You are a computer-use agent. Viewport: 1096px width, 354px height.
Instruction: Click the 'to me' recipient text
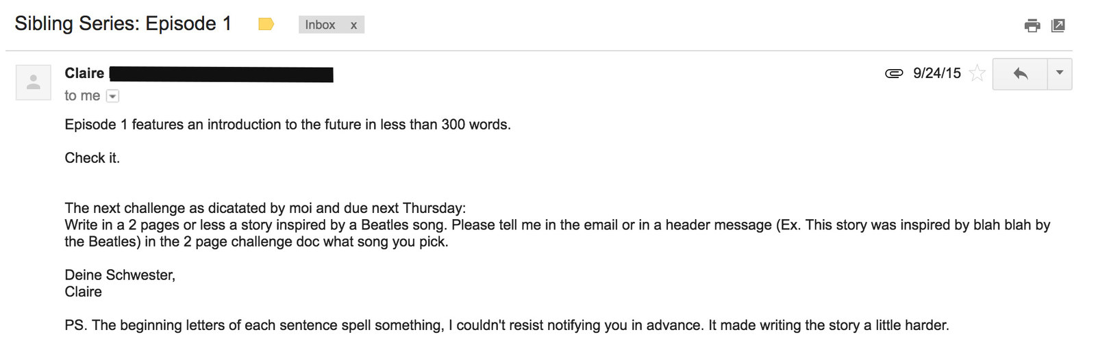coord(82,96)
